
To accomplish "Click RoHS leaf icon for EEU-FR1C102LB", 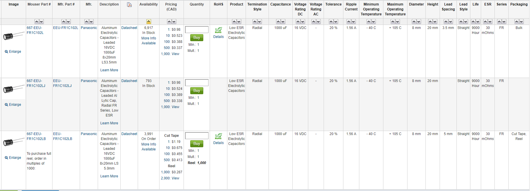I will pos(218,136).
